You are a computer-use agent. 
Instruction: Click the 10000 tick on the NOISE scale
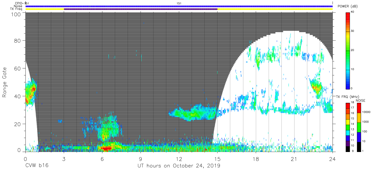367,112
